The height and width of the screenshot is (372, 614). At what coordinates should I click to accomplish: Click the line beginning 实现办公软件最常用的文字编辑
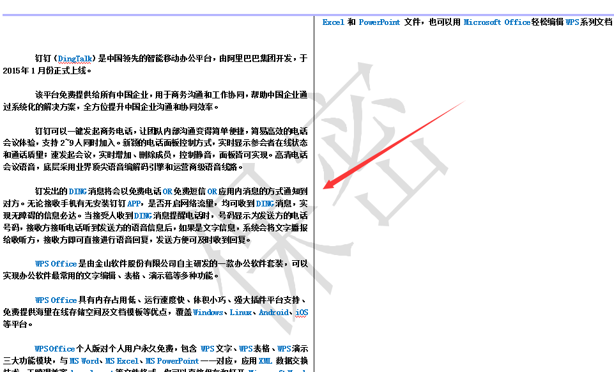coord(111,276)
